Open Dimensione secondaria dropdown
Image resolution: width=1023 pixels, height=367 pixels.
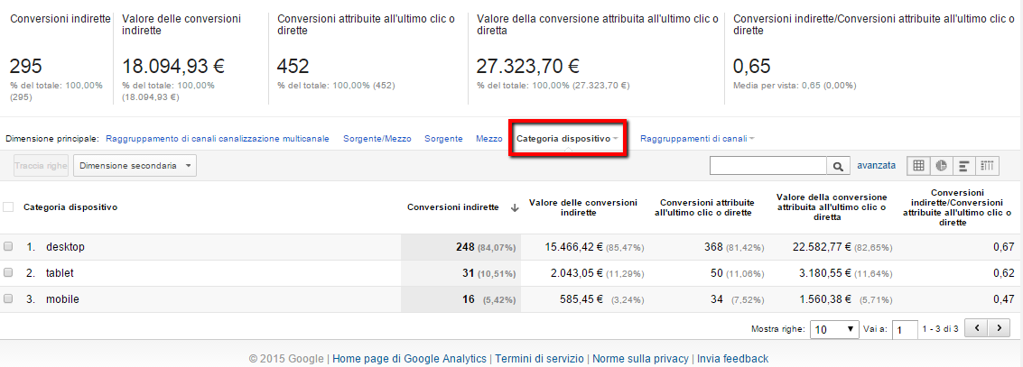click(x=135, y=166)
